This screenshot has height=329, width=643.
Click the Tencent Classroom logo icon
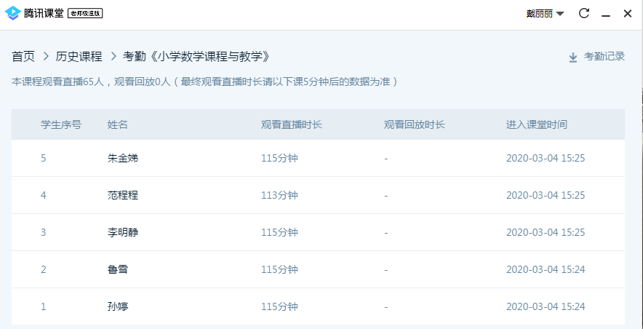coord(12,13)
